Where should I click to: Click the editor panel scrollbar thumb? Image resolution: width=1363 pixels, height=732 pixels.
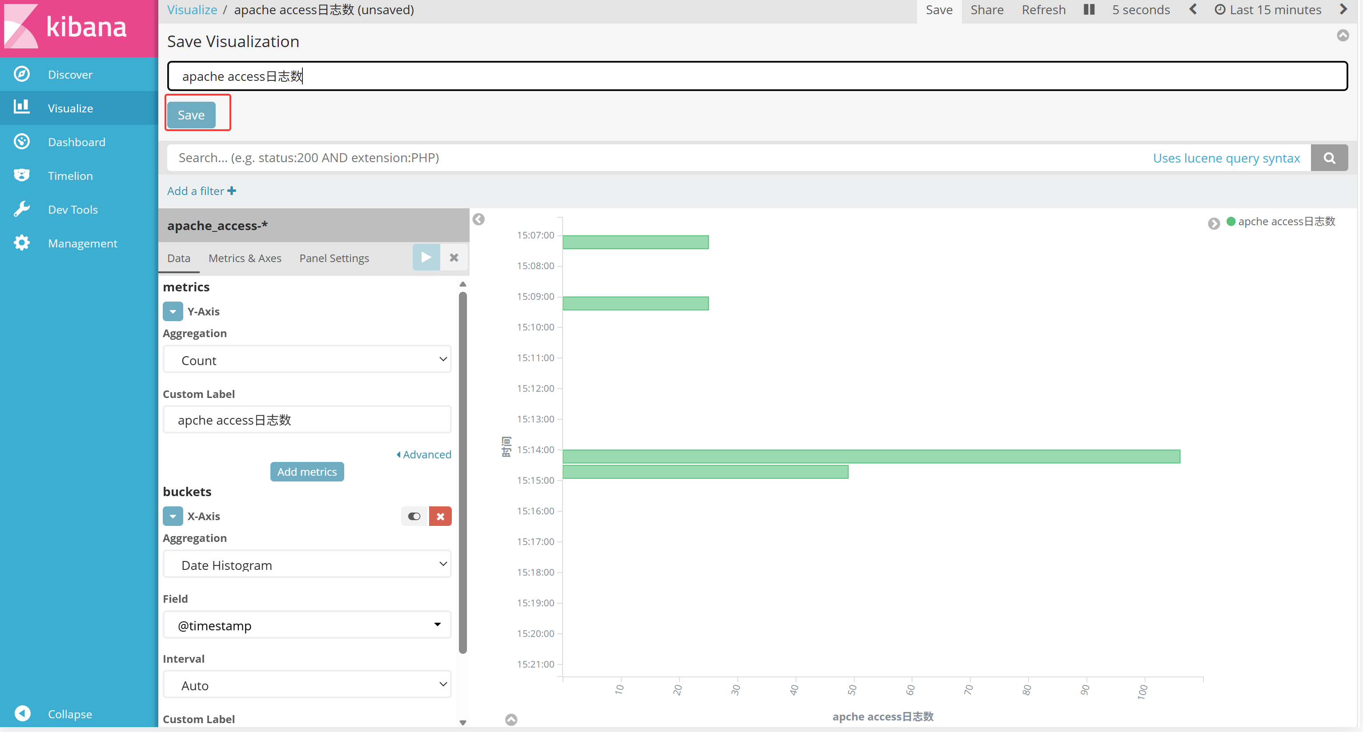(x=463, y=472)
